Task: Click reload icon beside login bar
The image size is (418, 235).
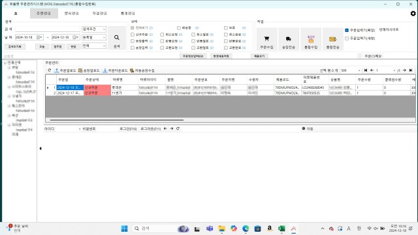Action: tap(178, 129)
